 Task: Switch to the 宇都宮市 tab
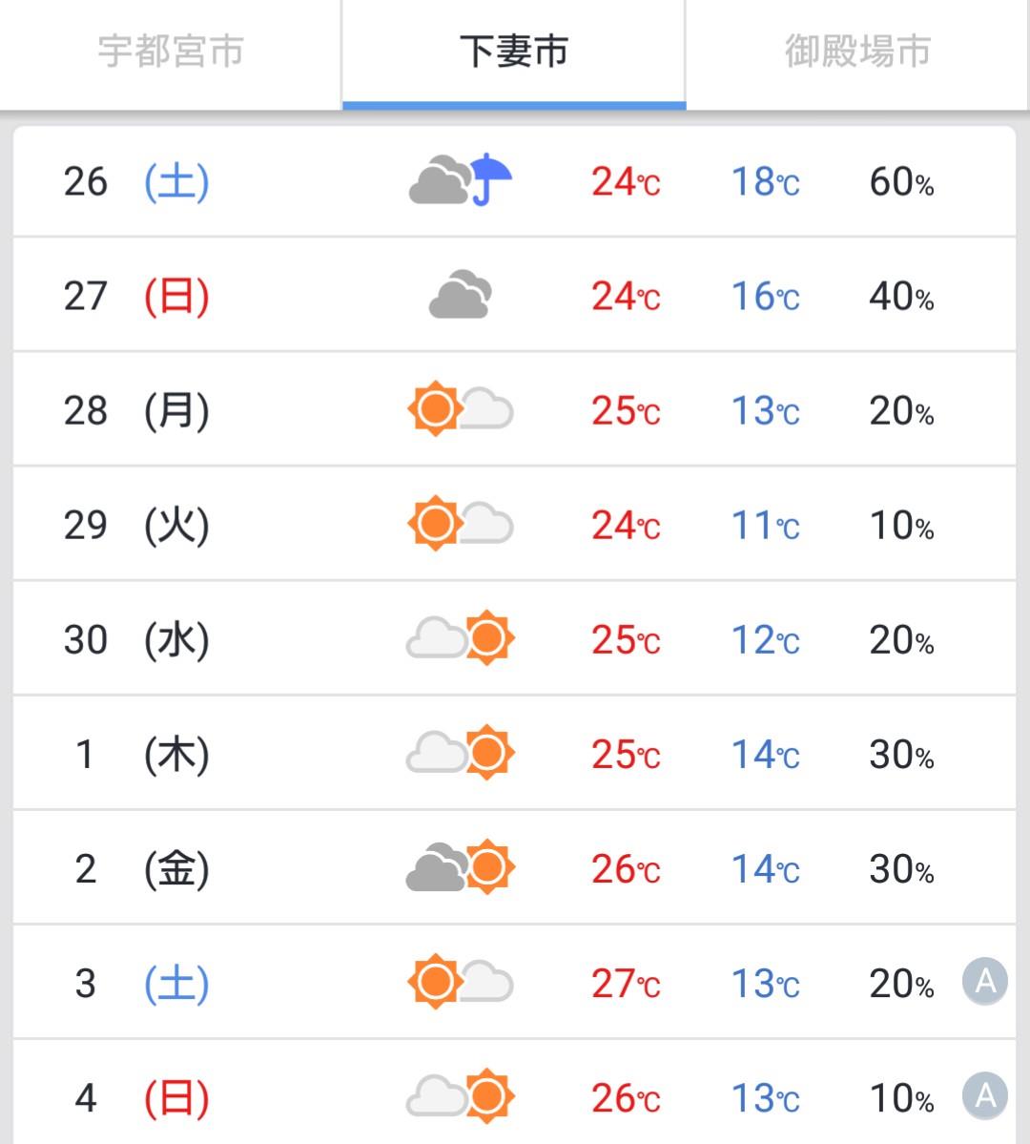click(171, 52)
